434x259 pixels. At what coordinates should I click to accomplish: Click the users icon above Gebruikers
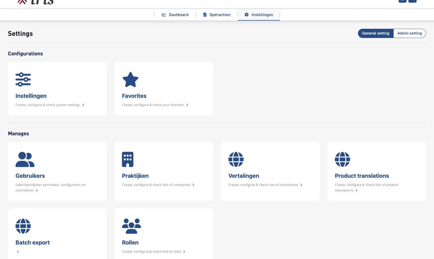[x=25, y=159]
